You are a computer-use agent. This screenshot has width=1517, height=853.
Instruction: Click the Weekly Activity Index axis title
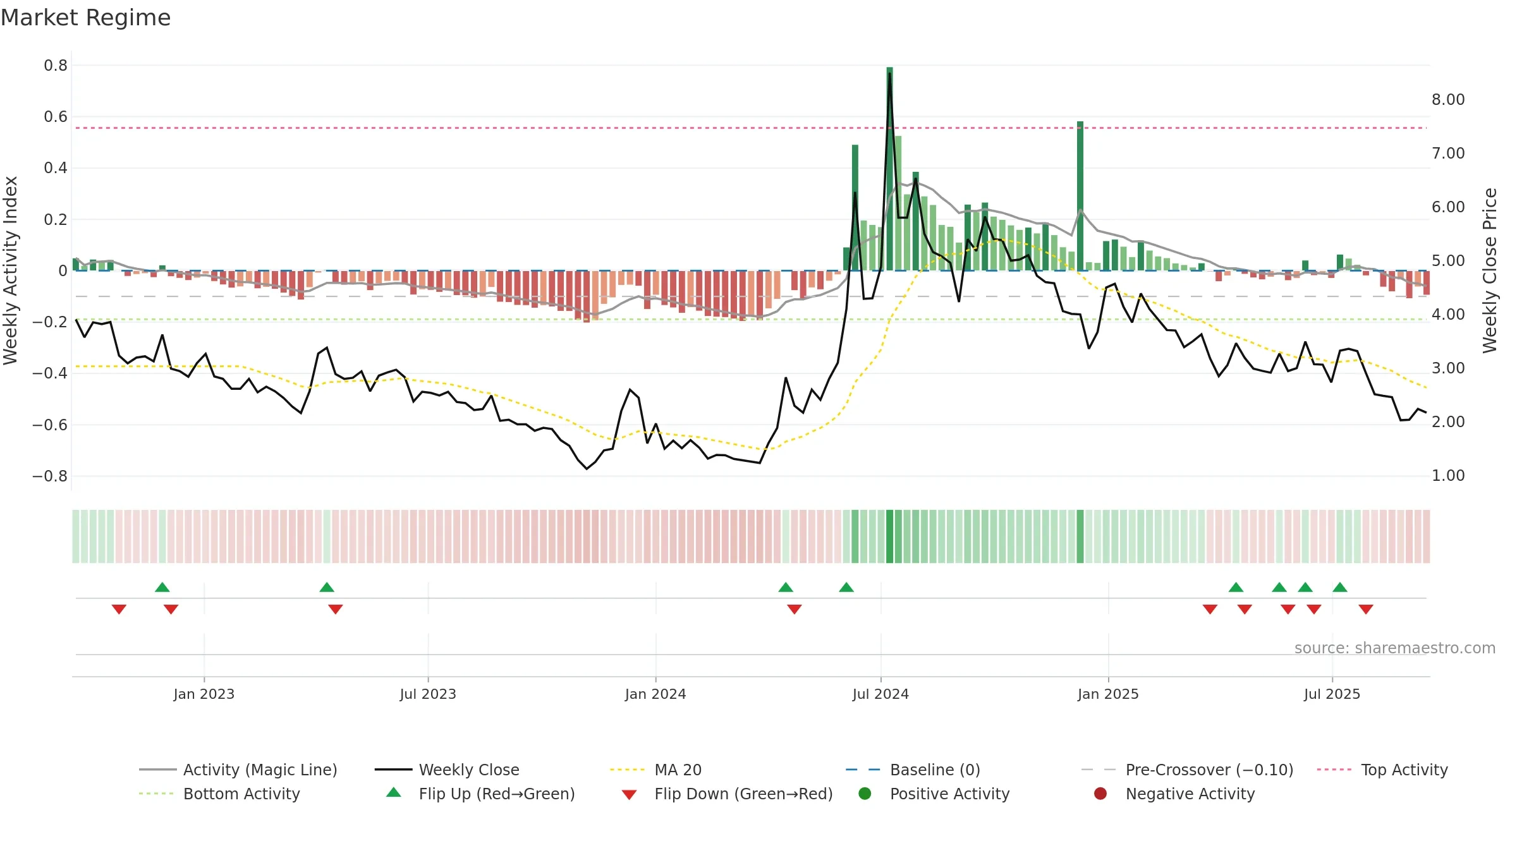tap(11, 270)
